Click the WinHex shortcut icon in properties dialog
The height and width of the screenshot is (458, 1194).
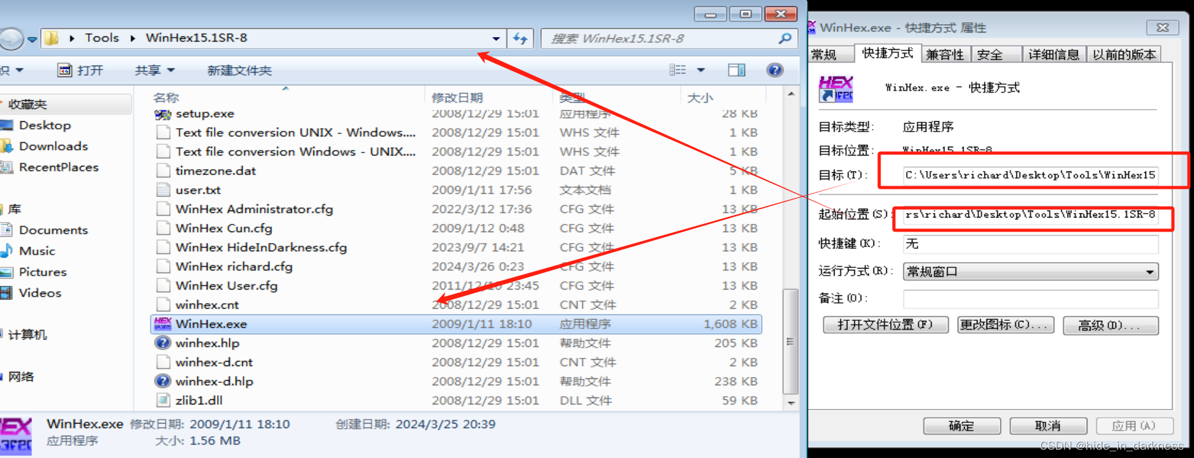coord(836,89)
